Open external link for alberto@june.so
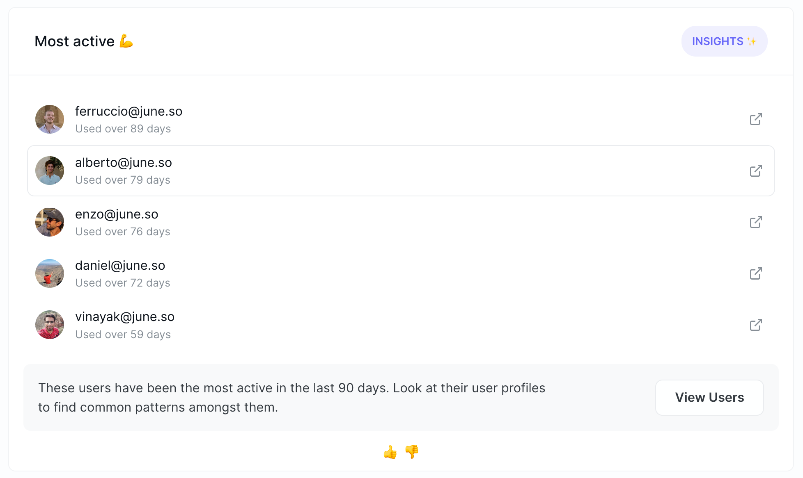 click(x=755, y=171)
